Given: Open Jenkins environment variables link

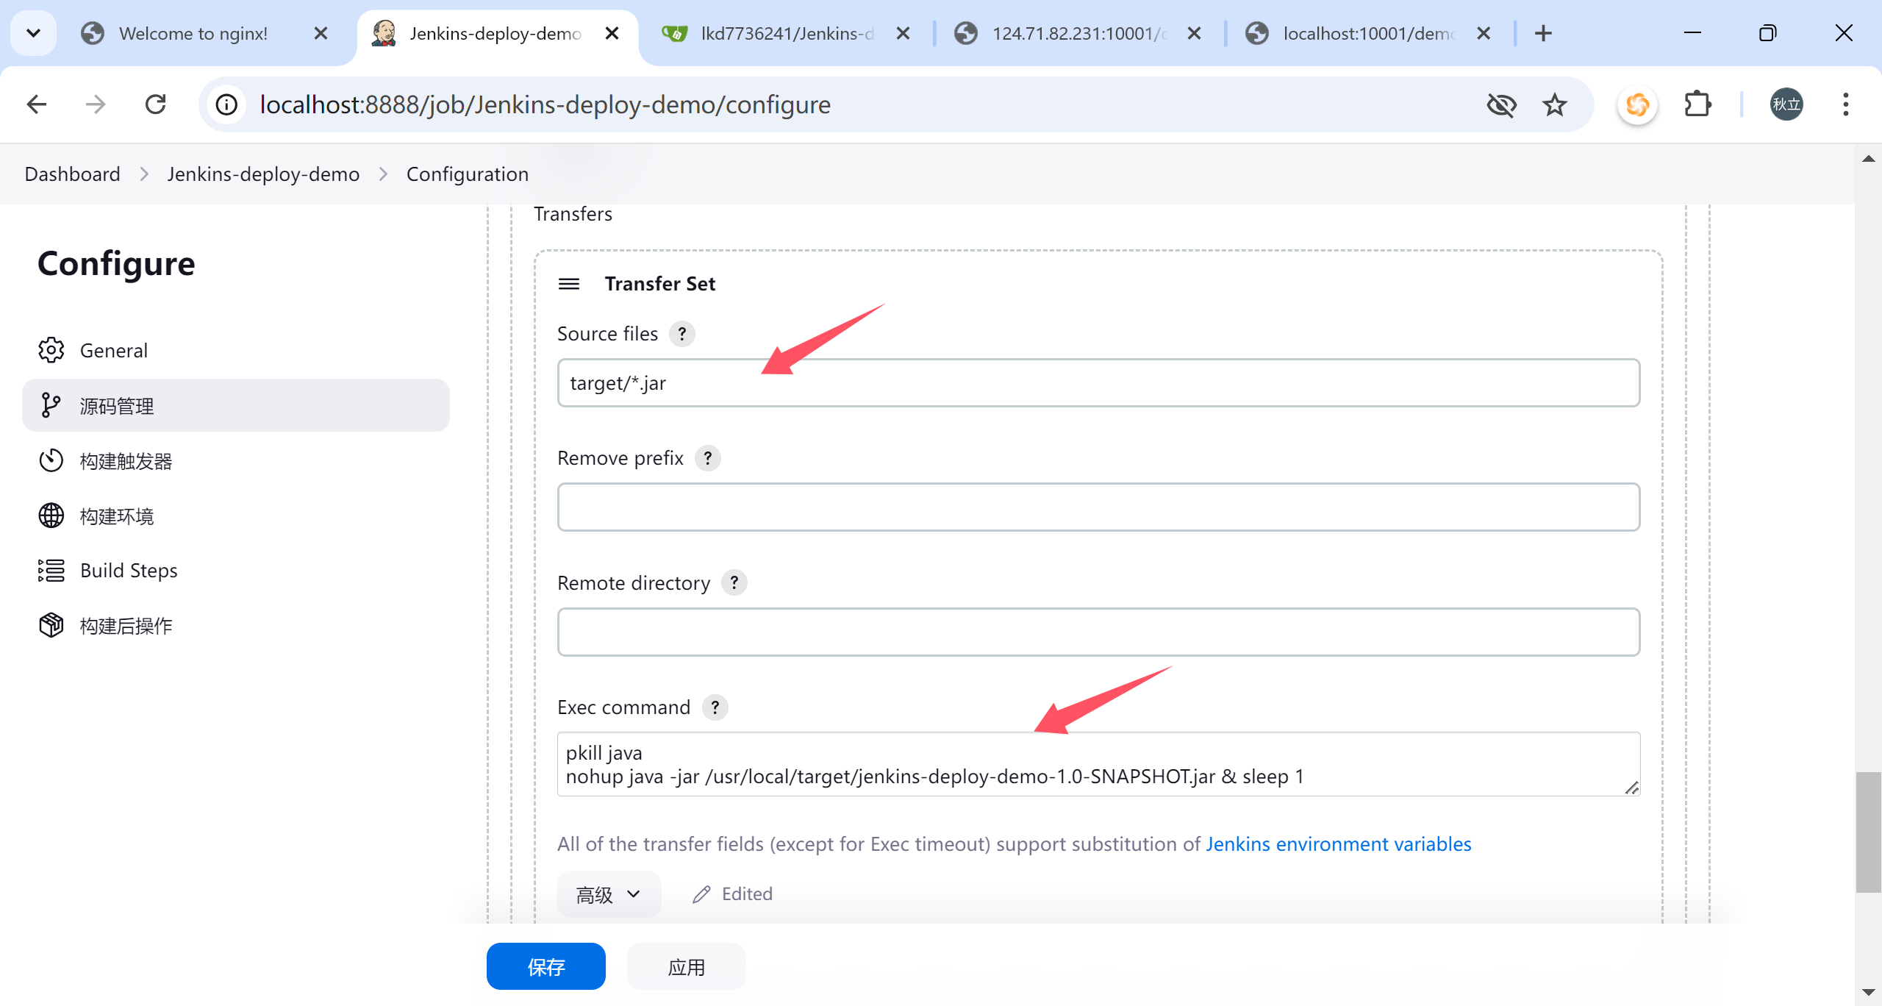Looking at the screenshot, I should (1338, 844).
